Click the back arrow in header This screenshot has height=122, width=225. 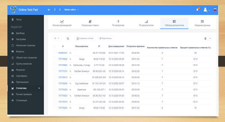(x=49, y=10)
